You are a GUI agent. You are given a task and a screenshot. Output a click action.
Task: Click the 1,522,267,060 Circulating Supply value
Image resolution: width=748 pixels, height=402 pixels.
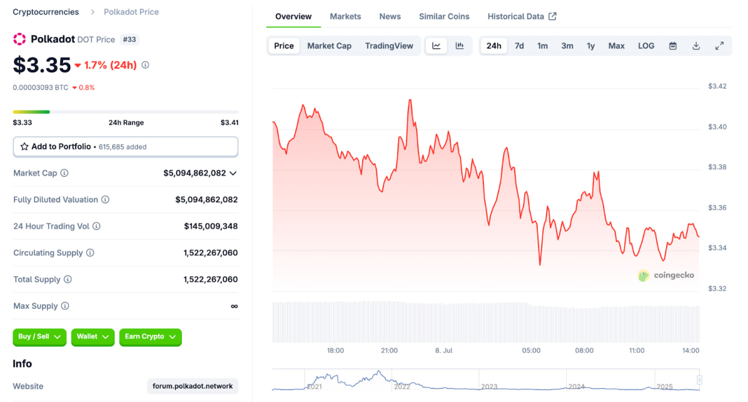point(210,253)
